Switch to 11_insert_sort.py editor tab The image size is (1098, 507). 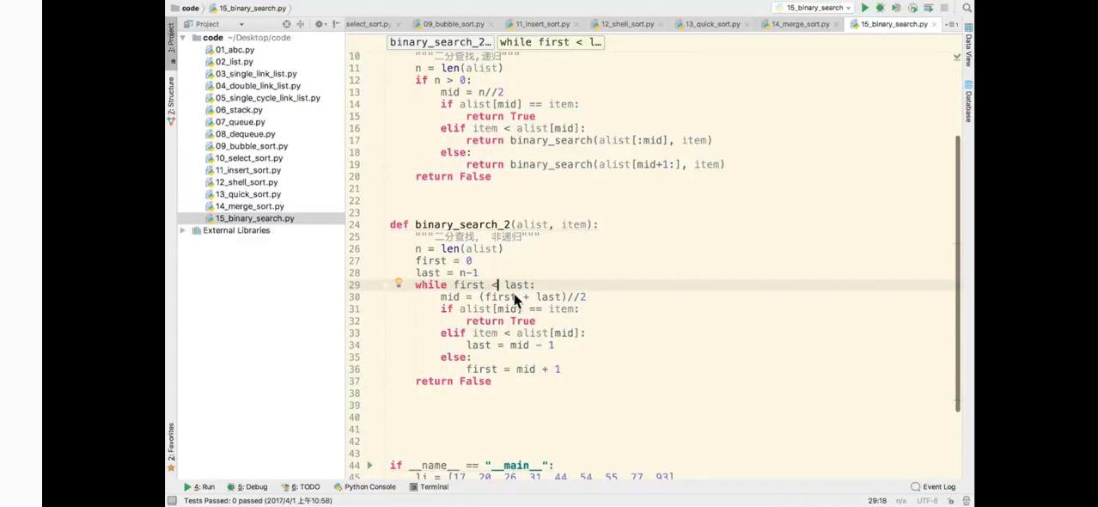(542, 24)
